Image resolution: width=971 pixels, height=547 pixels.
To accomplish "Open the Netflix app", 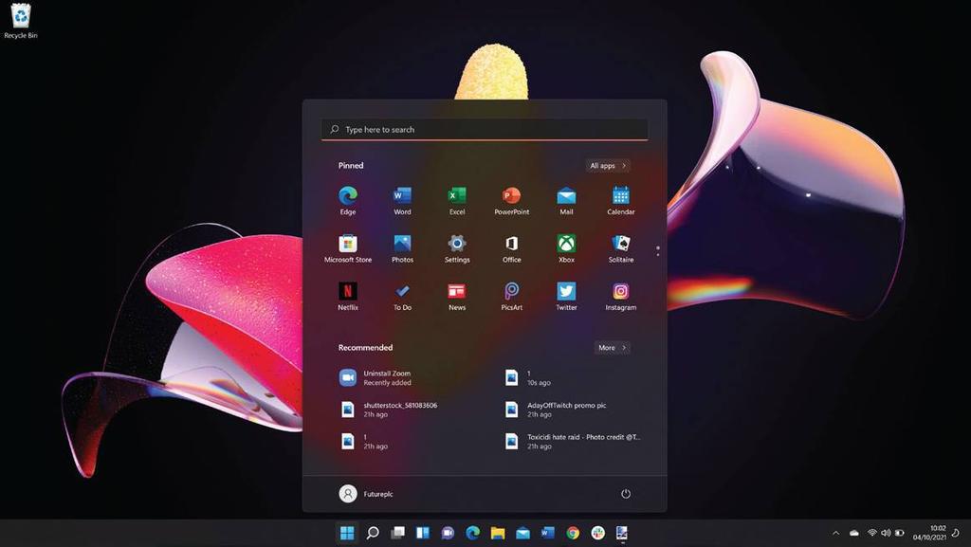I will click(348, 297).
